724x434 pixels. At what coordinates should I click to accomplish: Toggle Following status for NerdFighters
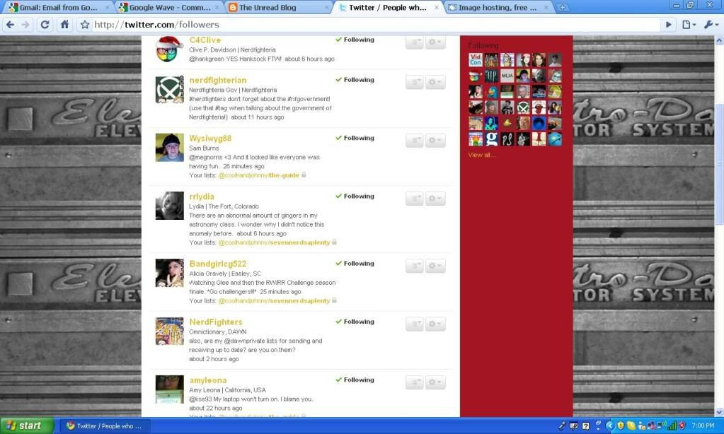[355, 322]
